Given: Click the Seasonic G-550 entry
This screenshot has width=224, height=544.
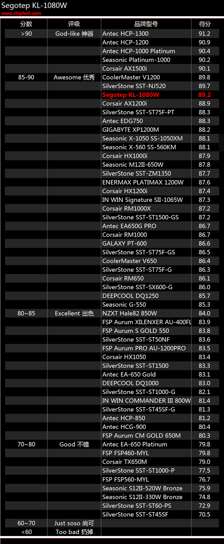Looking at the screenshot, I should point(124,305).
